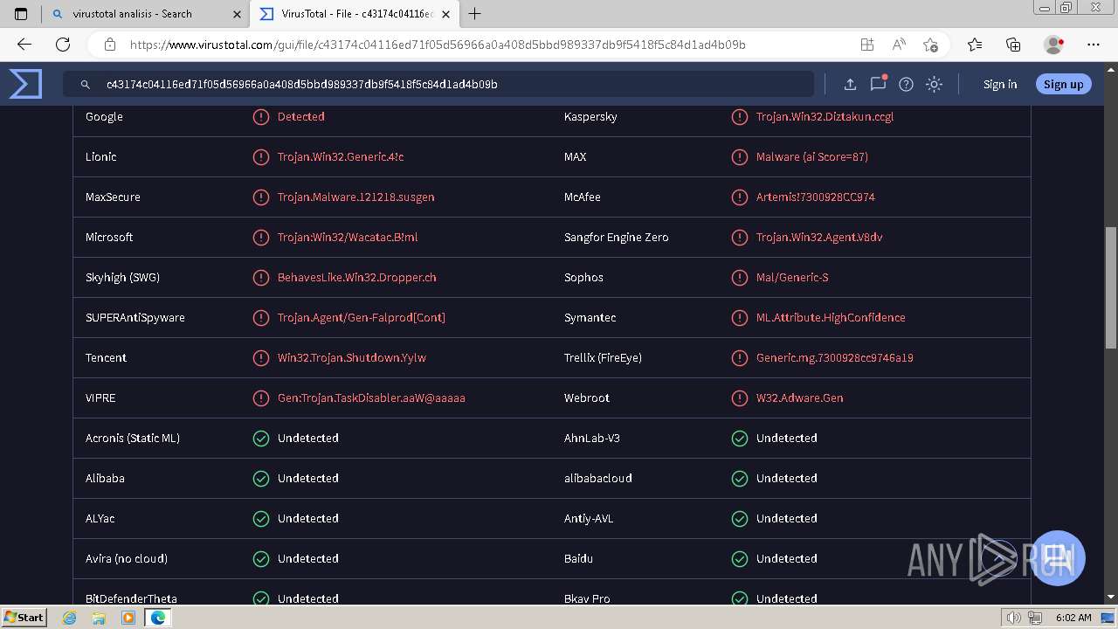Image resolution: width=1118 pixels, height=629 pixels.
Task: Open browser Settings and more menu
Action: click(1094, 45)
